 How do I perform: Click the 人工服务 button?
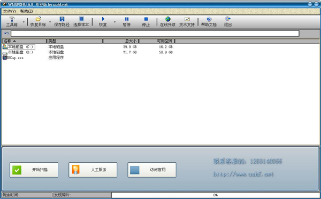pyautogui.click(x=93, y=170)
